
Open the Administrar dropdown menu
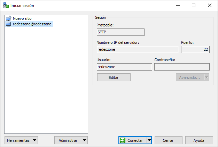[71, 140]
